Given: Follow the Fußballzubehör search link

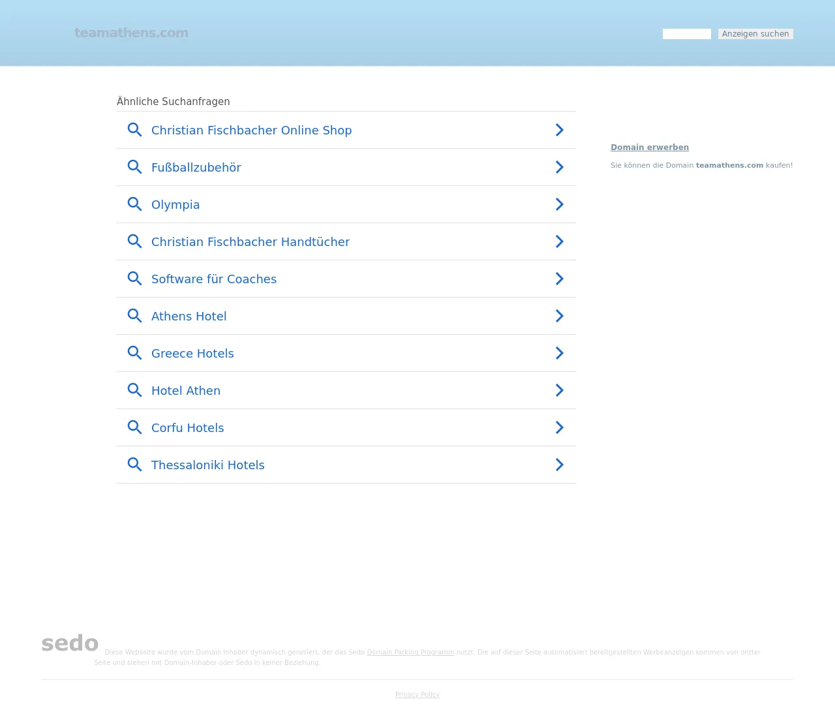Looking at the screenshot, I should tap(196, 168).
